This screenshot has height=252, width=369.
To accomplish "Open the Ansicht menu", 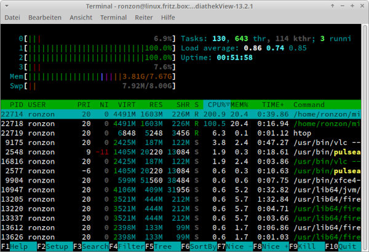I will point(81,18).
